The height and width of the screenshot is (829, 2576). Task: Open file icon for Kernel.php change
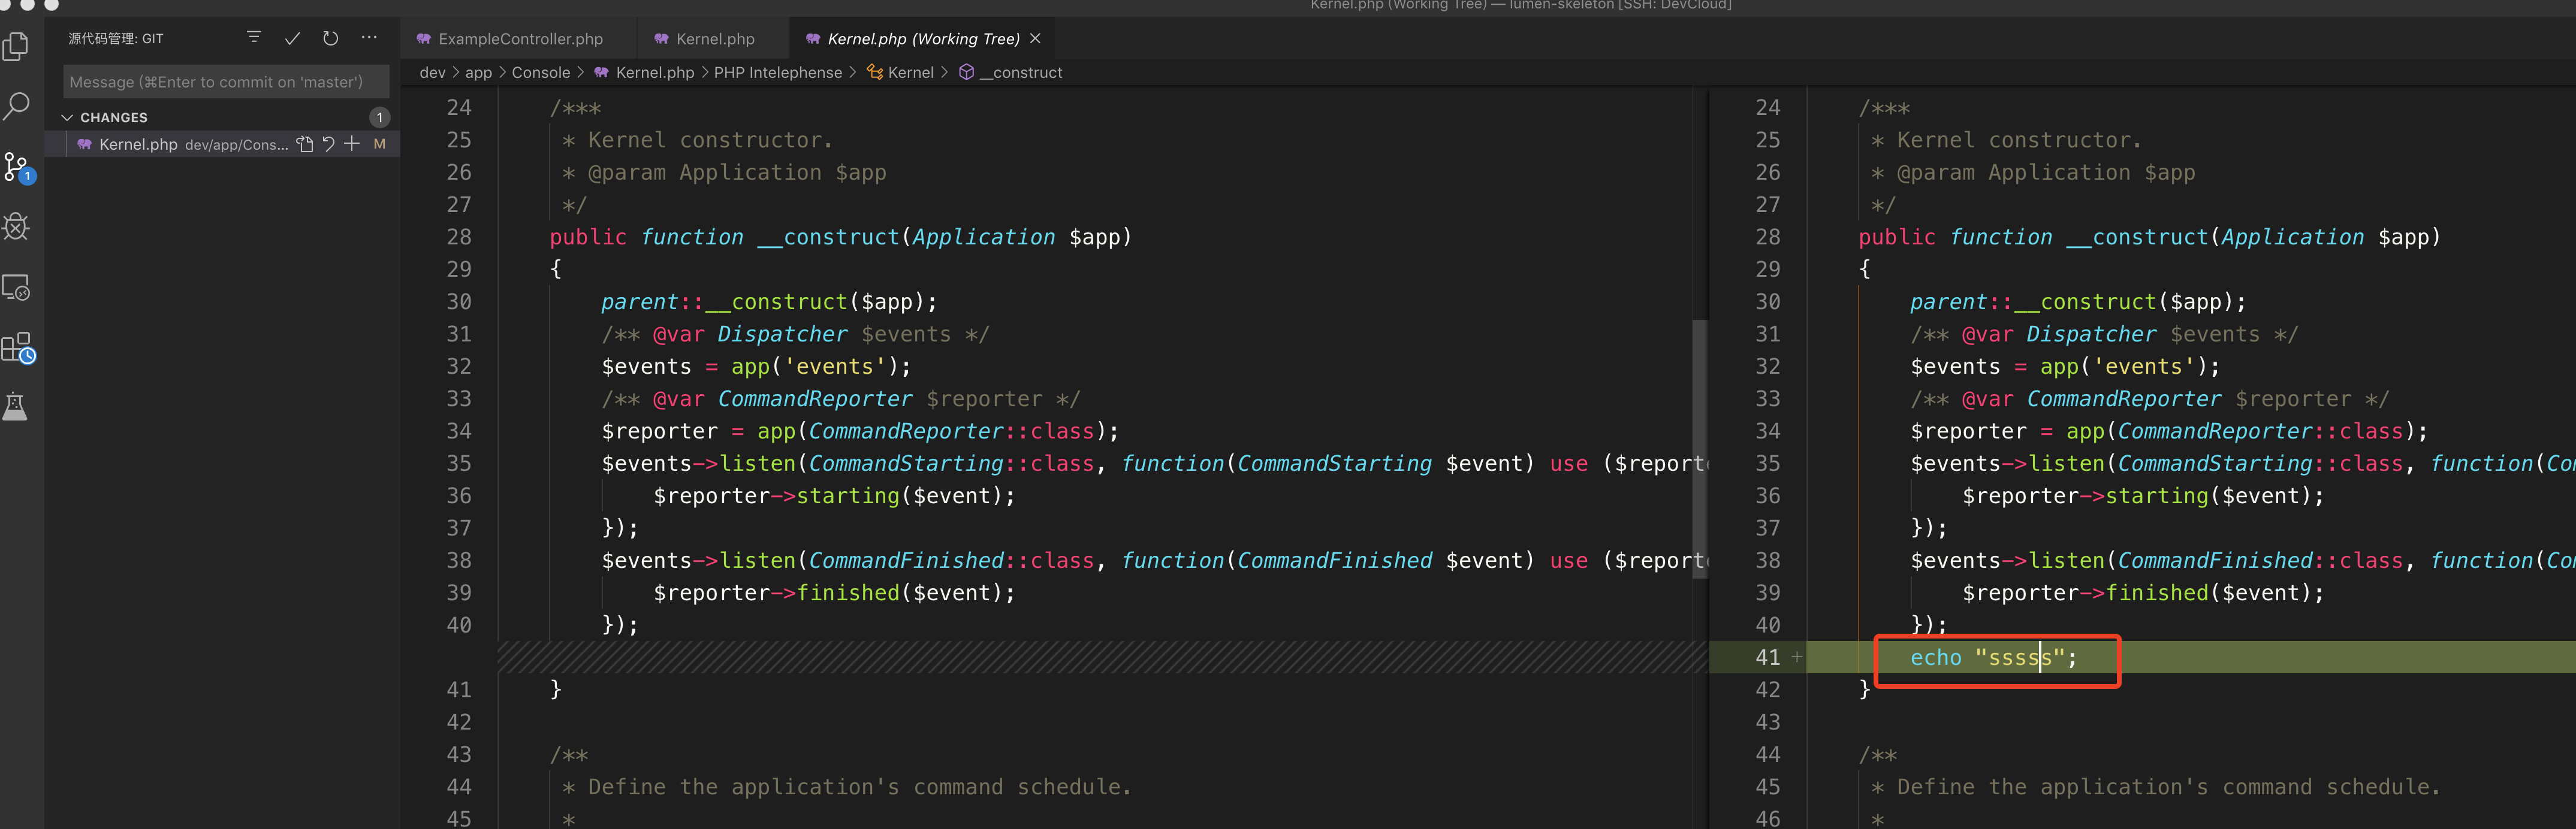click(305, 144)
